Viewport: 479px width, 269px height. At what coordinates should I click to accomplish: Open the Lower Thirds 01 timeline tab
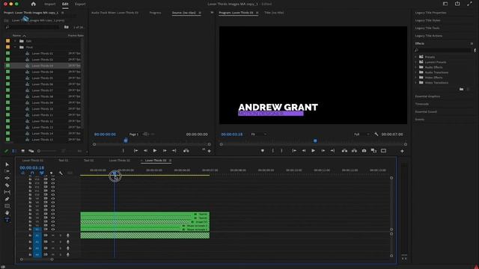click(33, 161)
